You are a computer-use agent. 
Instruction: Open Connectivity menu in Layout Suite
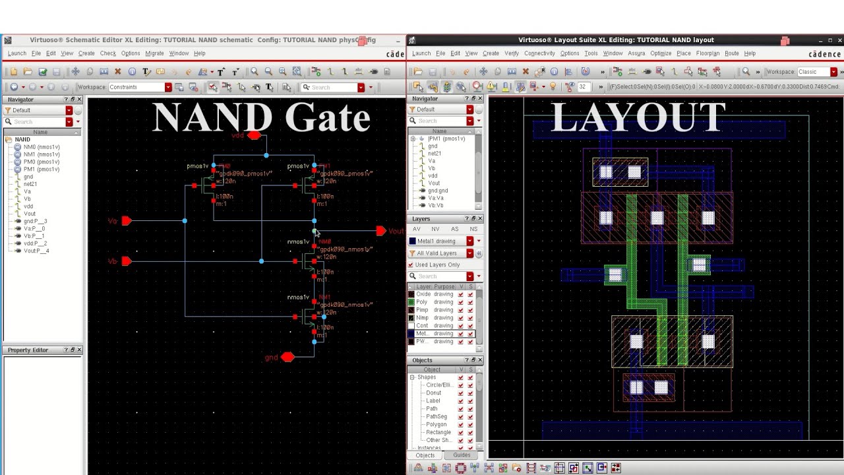(x=539, y=53)
